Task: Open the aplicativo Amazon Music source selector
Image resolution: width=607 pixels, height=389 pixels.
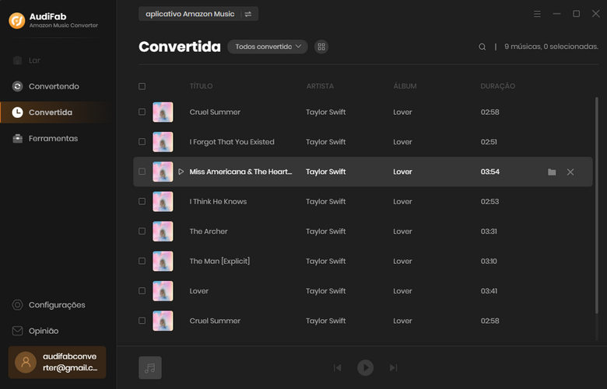Action: 198,14
